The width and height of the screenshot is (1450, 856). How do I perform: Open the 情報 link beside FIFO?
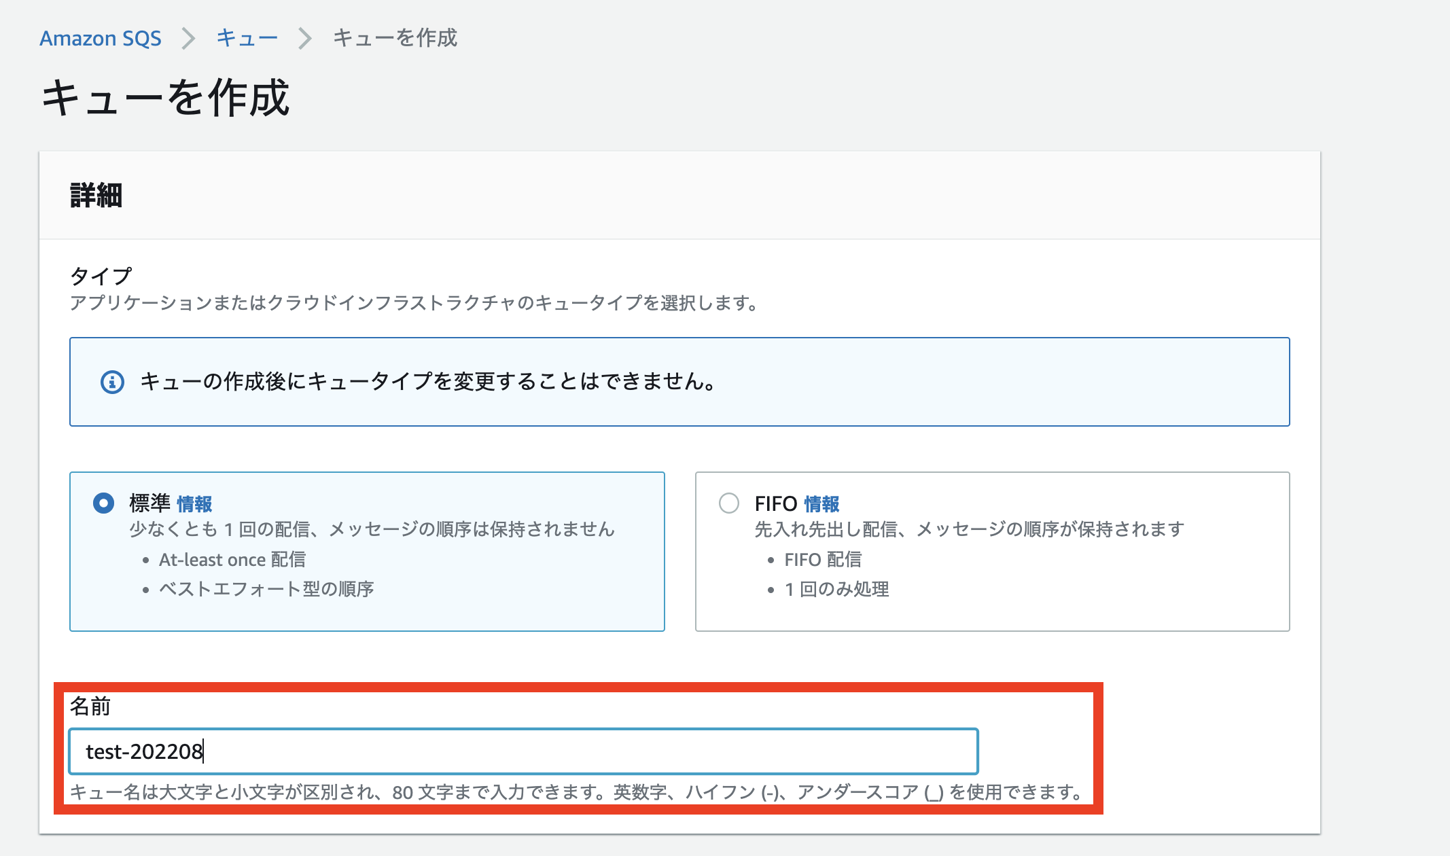pyautogui.click(x=821, y=504)
